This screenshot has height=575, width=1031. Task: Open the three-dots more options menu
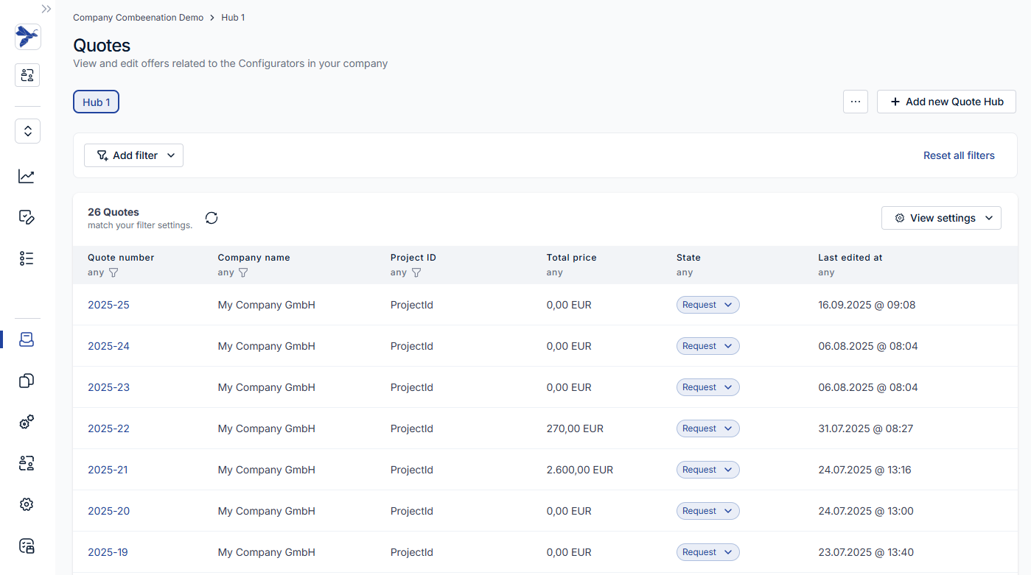855,102
